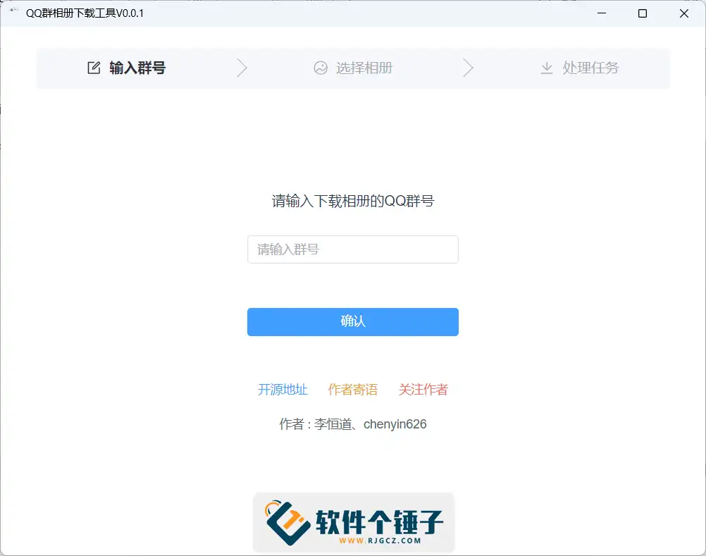
Task: Click the chevron after 输入群号 step
Action: coord(242,68)
